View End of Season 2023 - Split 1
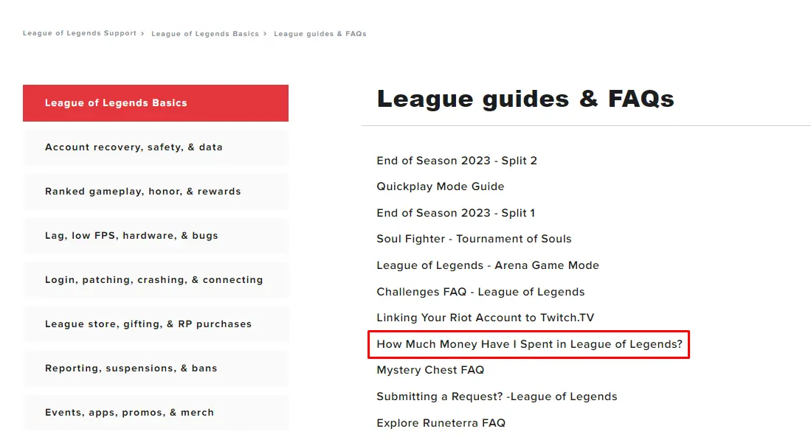The width and height of the screenshot is (811, 437). tap(455, 213)
